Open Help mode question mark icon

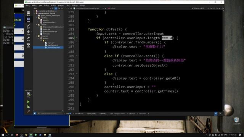[x=28, y=45]
